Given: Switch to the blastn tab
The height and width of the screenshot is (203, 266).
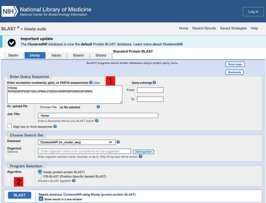Looking at the screenshot, I should coord(14,55).
